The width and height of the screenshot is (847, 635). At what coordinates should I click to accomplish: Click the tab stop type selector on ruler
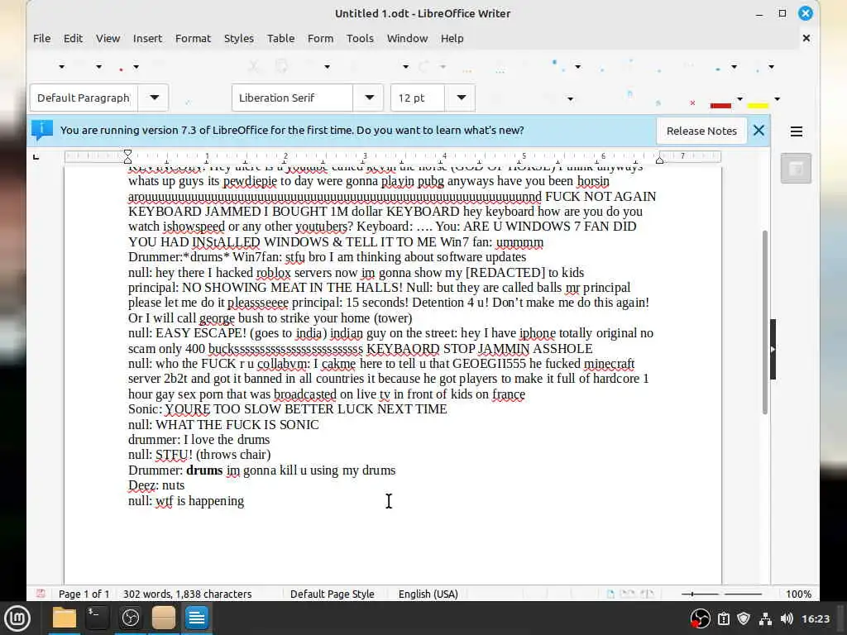pyautogui.click(x=36, y=157)
